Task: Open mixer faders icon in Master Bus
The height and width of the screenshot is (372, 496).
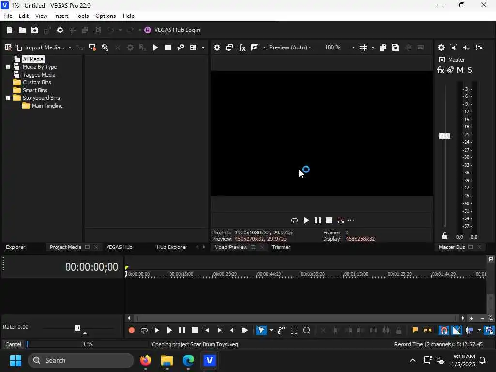Action: (x=479, y=47)
